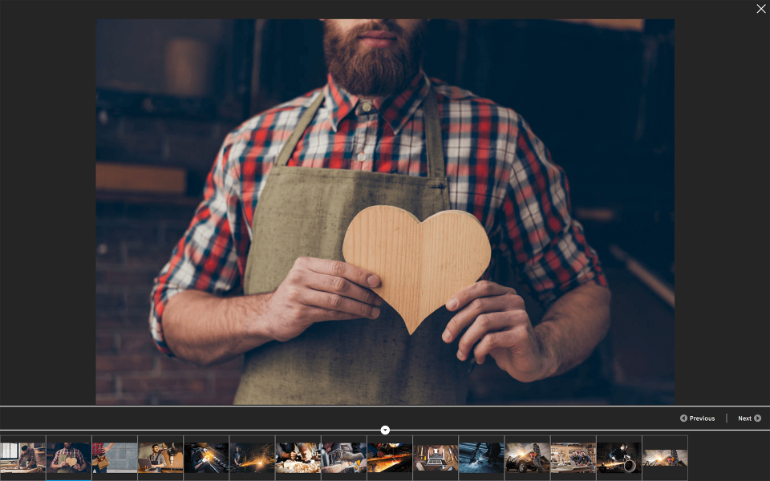Open thumbnail of man grinding large pipe
The image size is (770, 481).
pyautogui.click(x=620, y=458)
